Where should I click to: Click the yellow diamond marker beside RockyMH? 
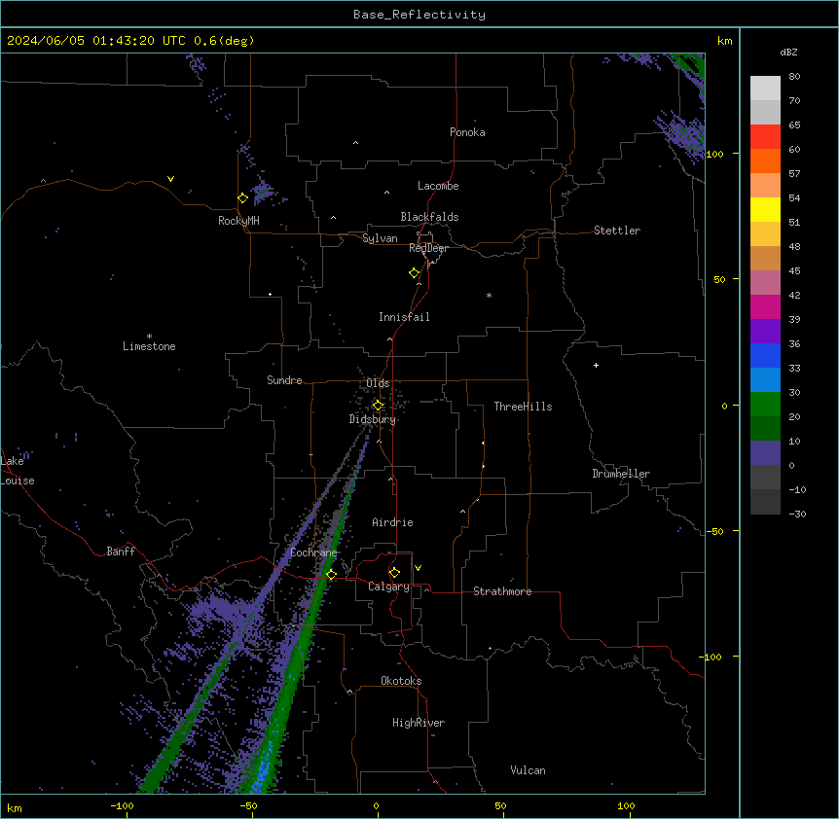[242, 198]
